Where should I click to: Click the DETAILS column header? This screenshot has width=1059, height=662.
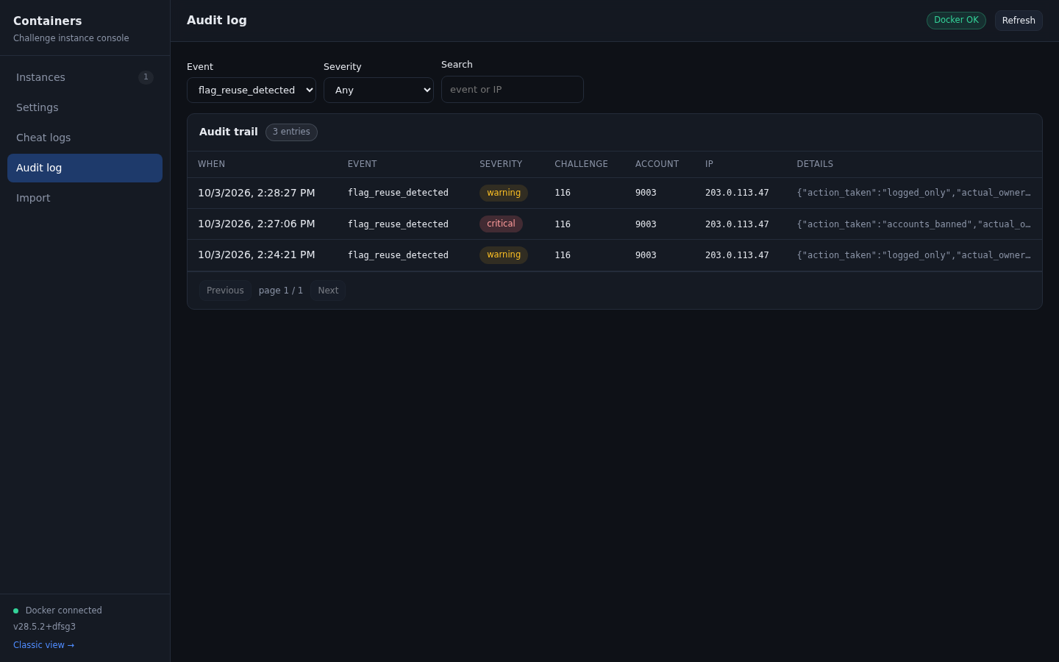815,164
